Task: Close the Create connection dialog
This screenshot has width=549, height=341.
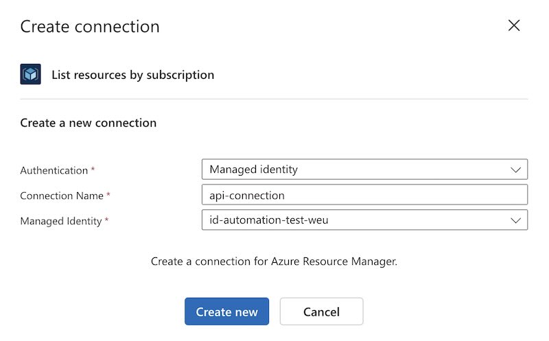Action: coord(513,25)
